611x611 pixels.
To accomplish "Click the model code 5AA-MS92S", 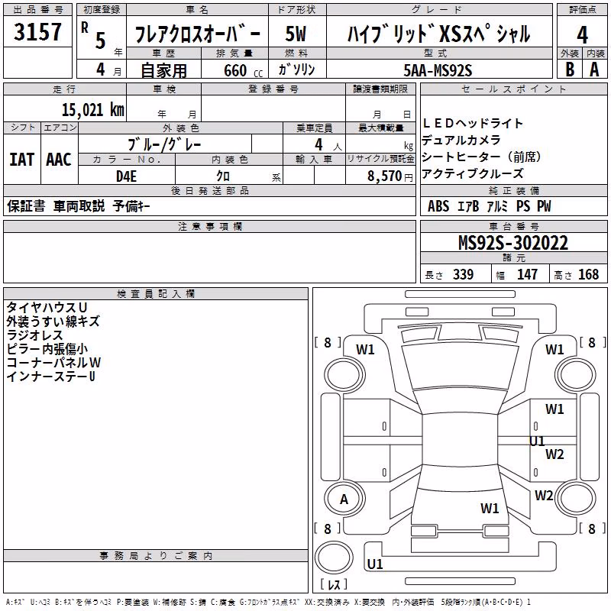I will click(438, 70).
